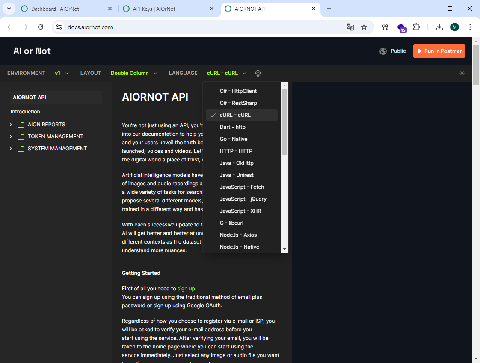
Task: Click the Google Translate icon in address bar
Action: coord(350,27)
